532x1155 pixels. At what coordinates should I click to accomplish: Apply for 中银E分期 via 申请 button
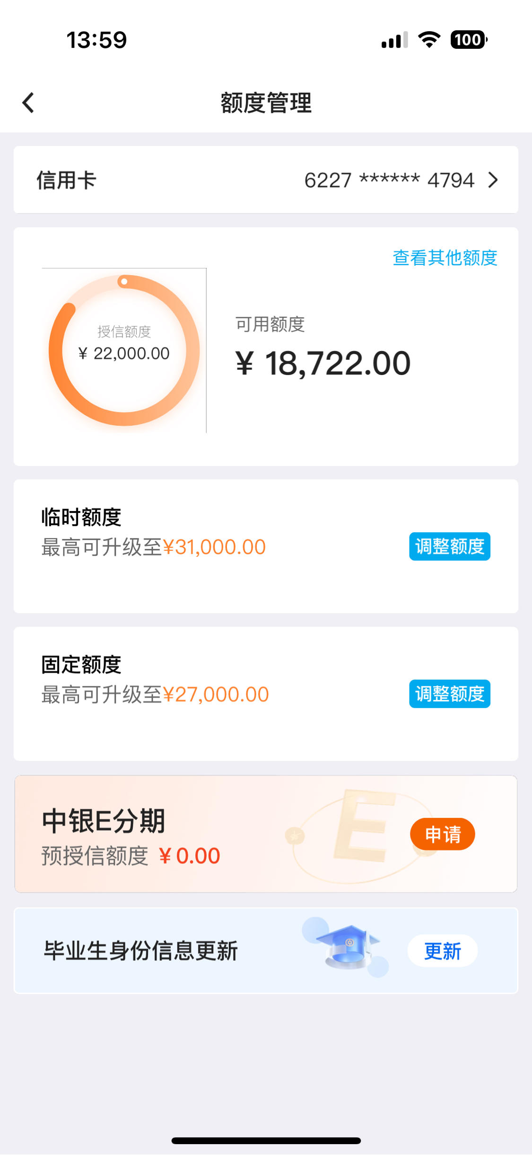point(443,834)
